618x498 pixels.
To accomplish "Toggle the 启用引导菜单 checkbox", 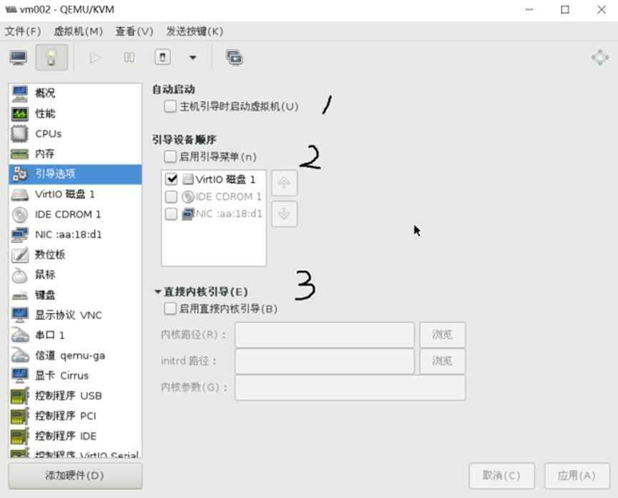I will [x=170, y=156].
